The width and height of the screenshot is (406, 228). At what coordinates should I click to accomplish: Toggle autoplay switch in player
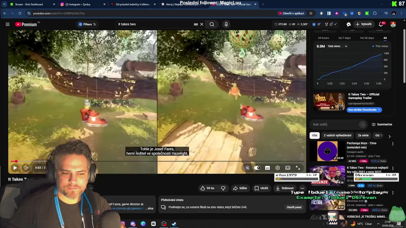(257, 168)
